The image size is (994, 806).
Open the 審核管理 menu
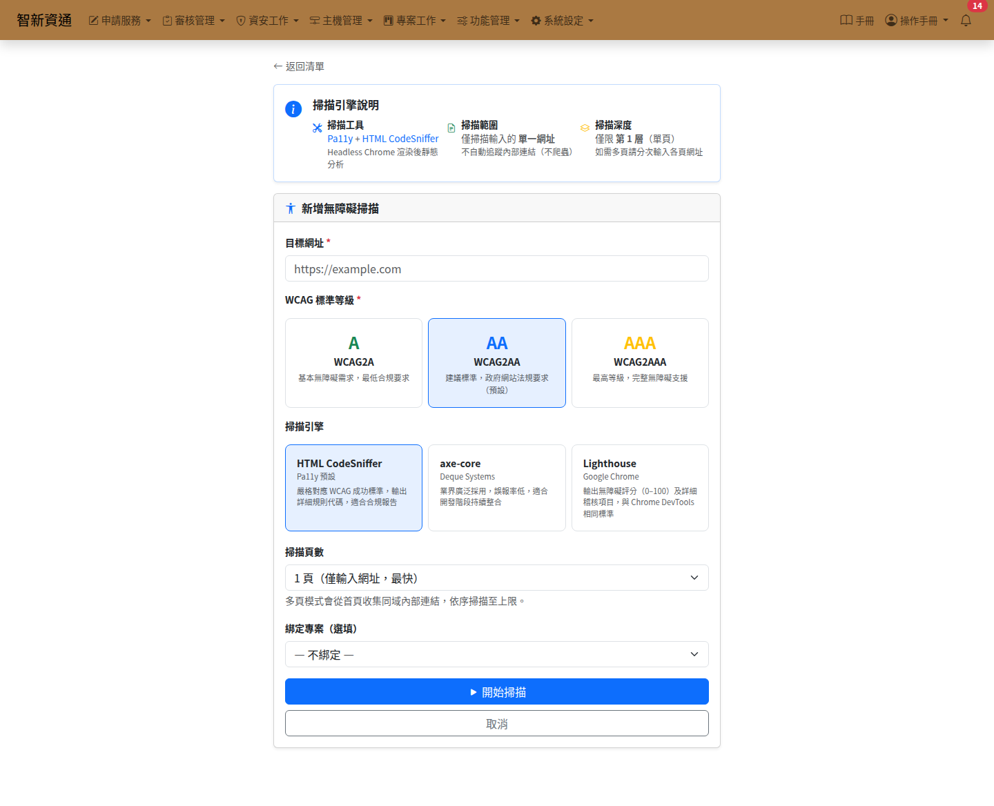coord(194,21)
